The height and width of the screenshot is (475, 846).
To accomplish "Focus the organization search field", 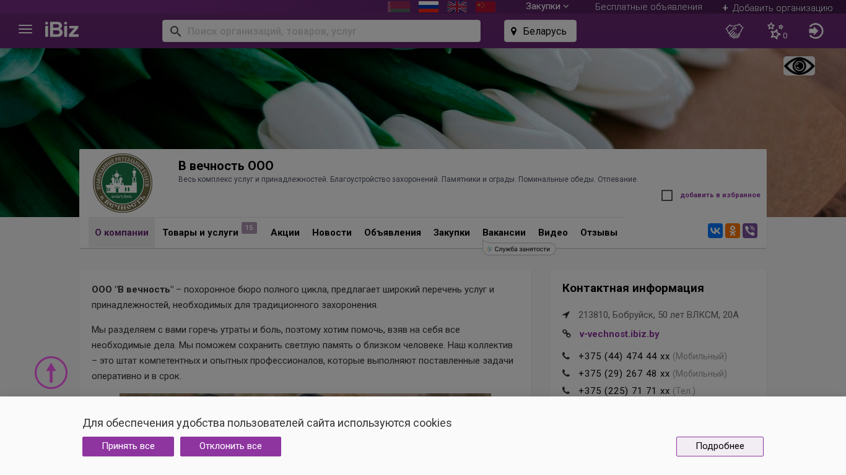I will (x=321, y=31).
